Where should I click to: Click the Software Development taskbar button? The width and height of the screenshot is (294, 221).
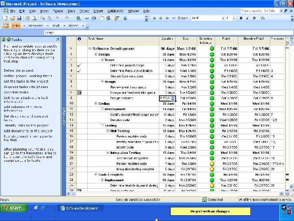[80, 208]
